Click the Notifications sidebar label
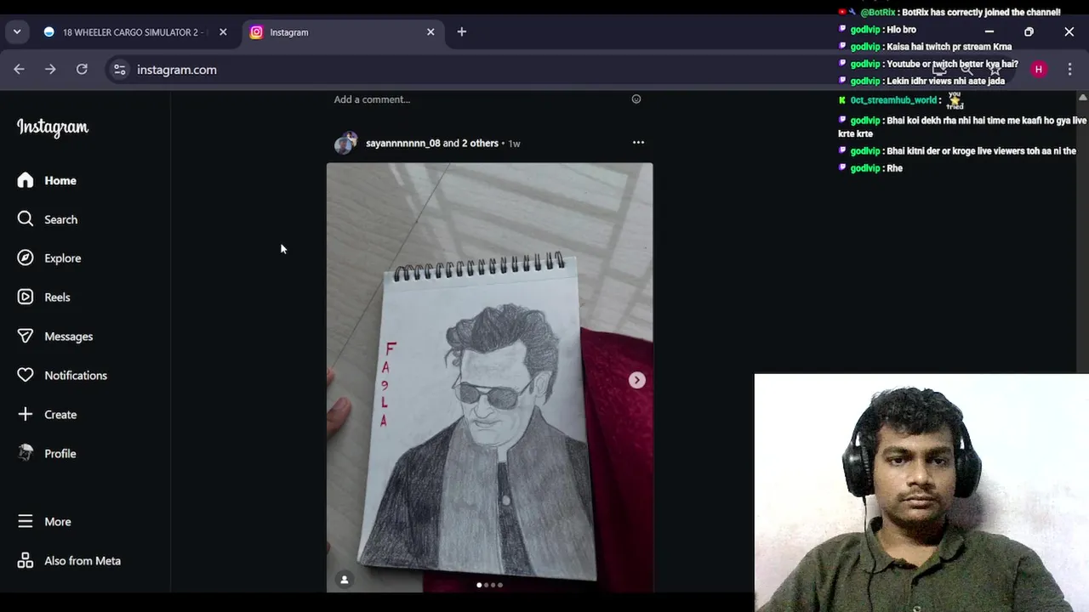This screenshot has height=612, width=1089. point(76,376)
